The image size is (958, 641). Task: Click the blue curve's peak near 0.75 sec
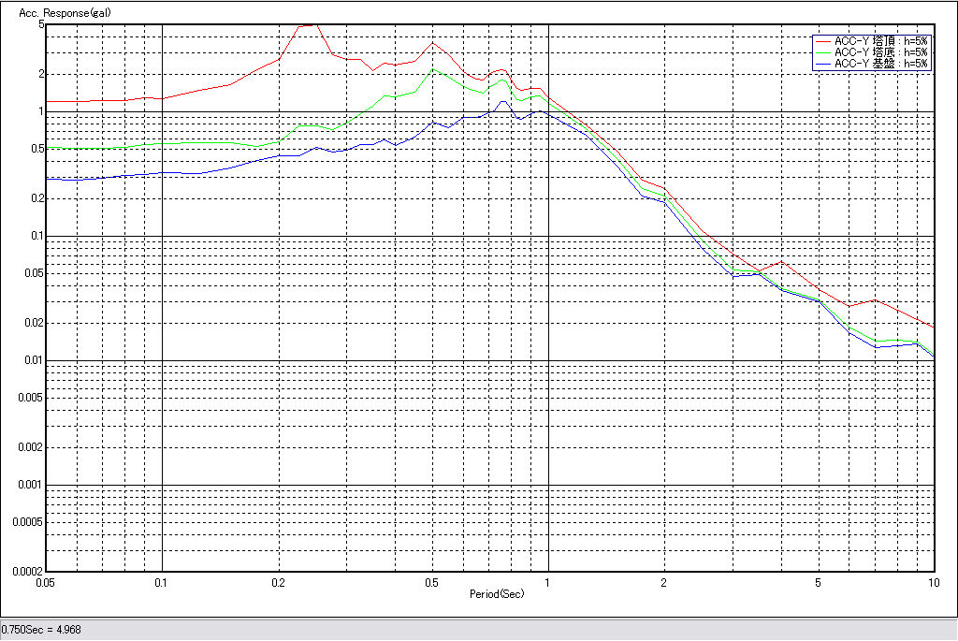pyautogui.click(x=503, y=101)
